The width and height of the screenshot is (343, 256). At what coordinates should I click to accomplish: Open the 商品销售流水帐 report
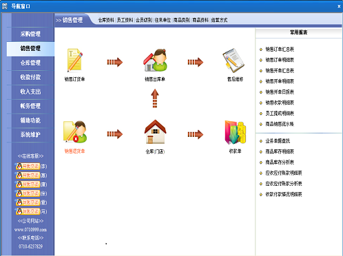280,124
